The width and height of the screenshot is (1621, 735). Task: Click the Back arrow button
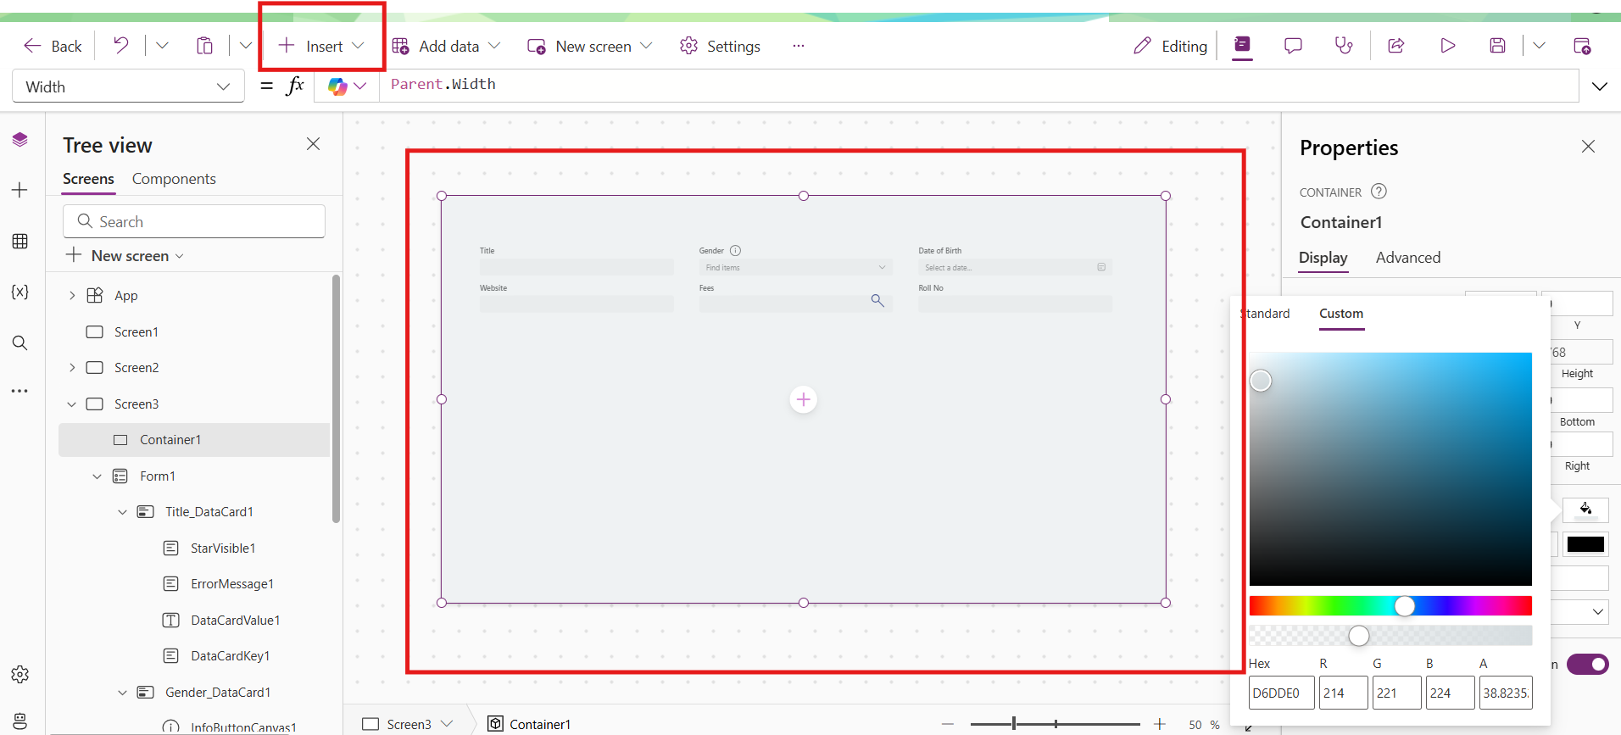(53, 46)
